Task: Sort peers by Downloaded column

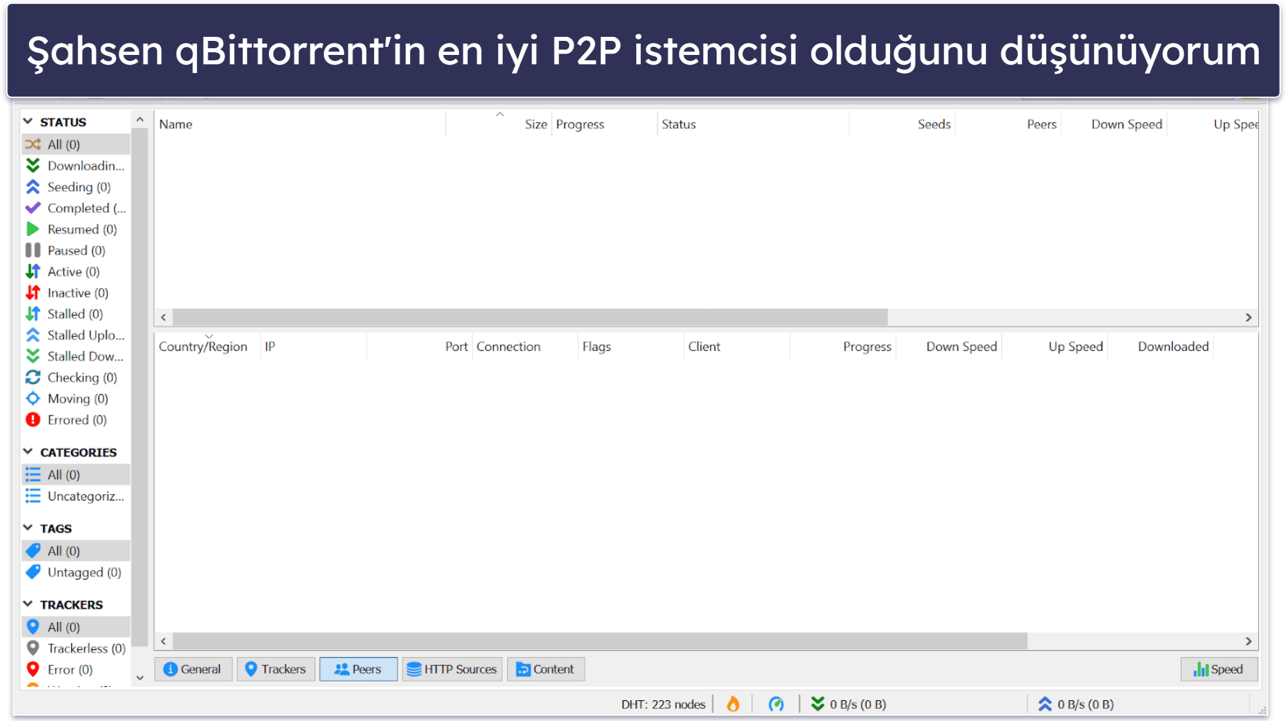Action: click(1161, 346)
